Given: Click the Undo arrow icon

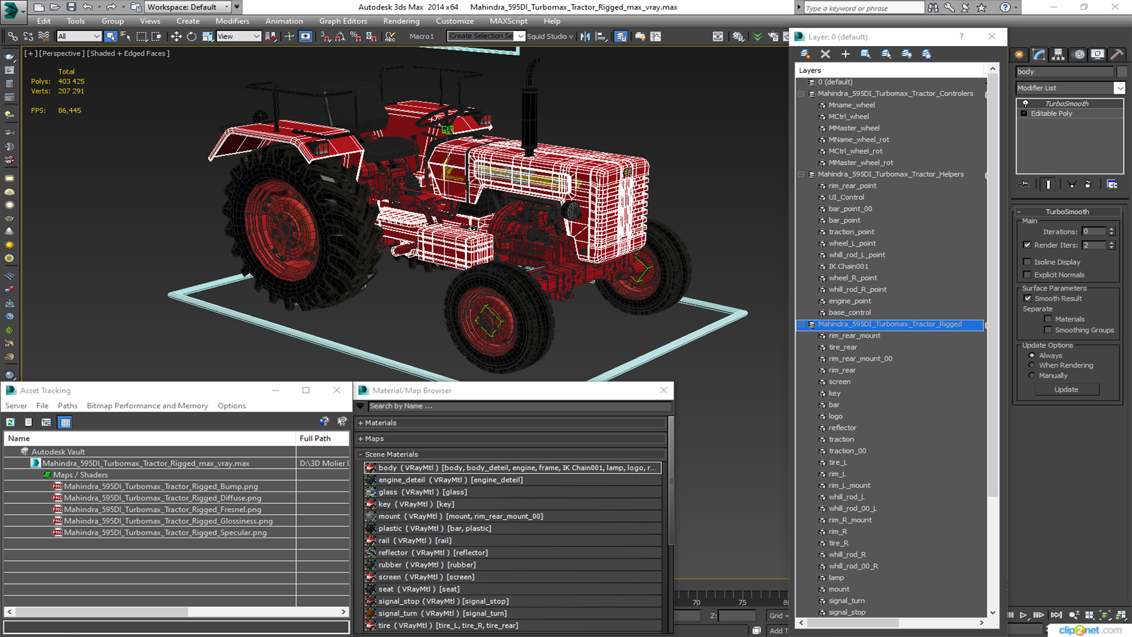Looking at the screenshot, I should tap(87, 7).
